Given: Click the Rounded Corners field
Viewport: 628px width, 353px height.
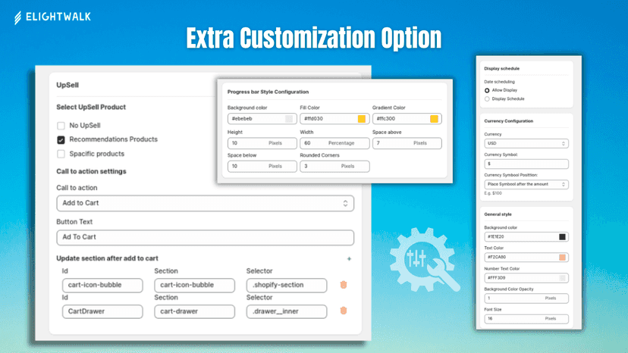Looking at the screenshot, I should tap(334, 166).
